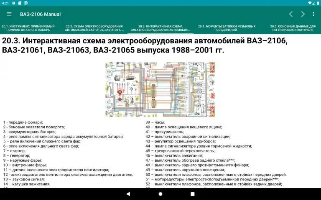Viewport: 321px width, 200px height.
Task: Select legend item 8 – генератор
Action: 17,155
